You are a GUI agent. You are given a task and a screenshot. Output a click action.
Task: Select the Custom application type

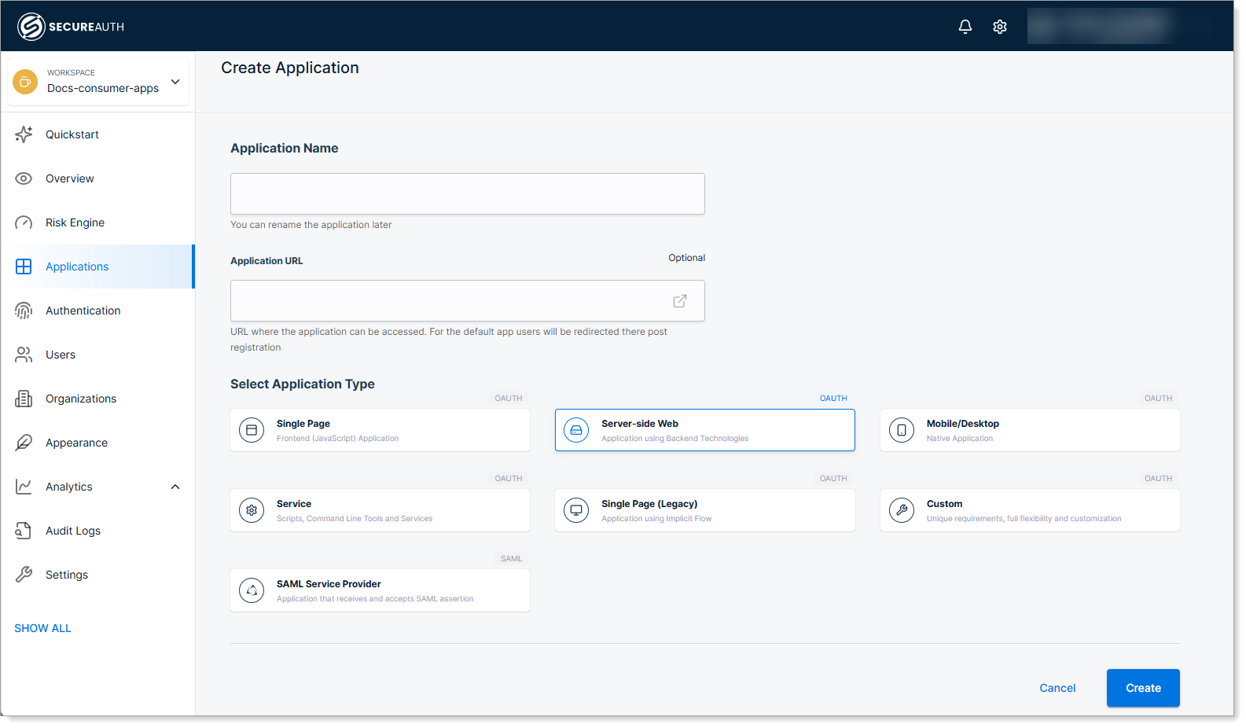[x=1030, y=510]
